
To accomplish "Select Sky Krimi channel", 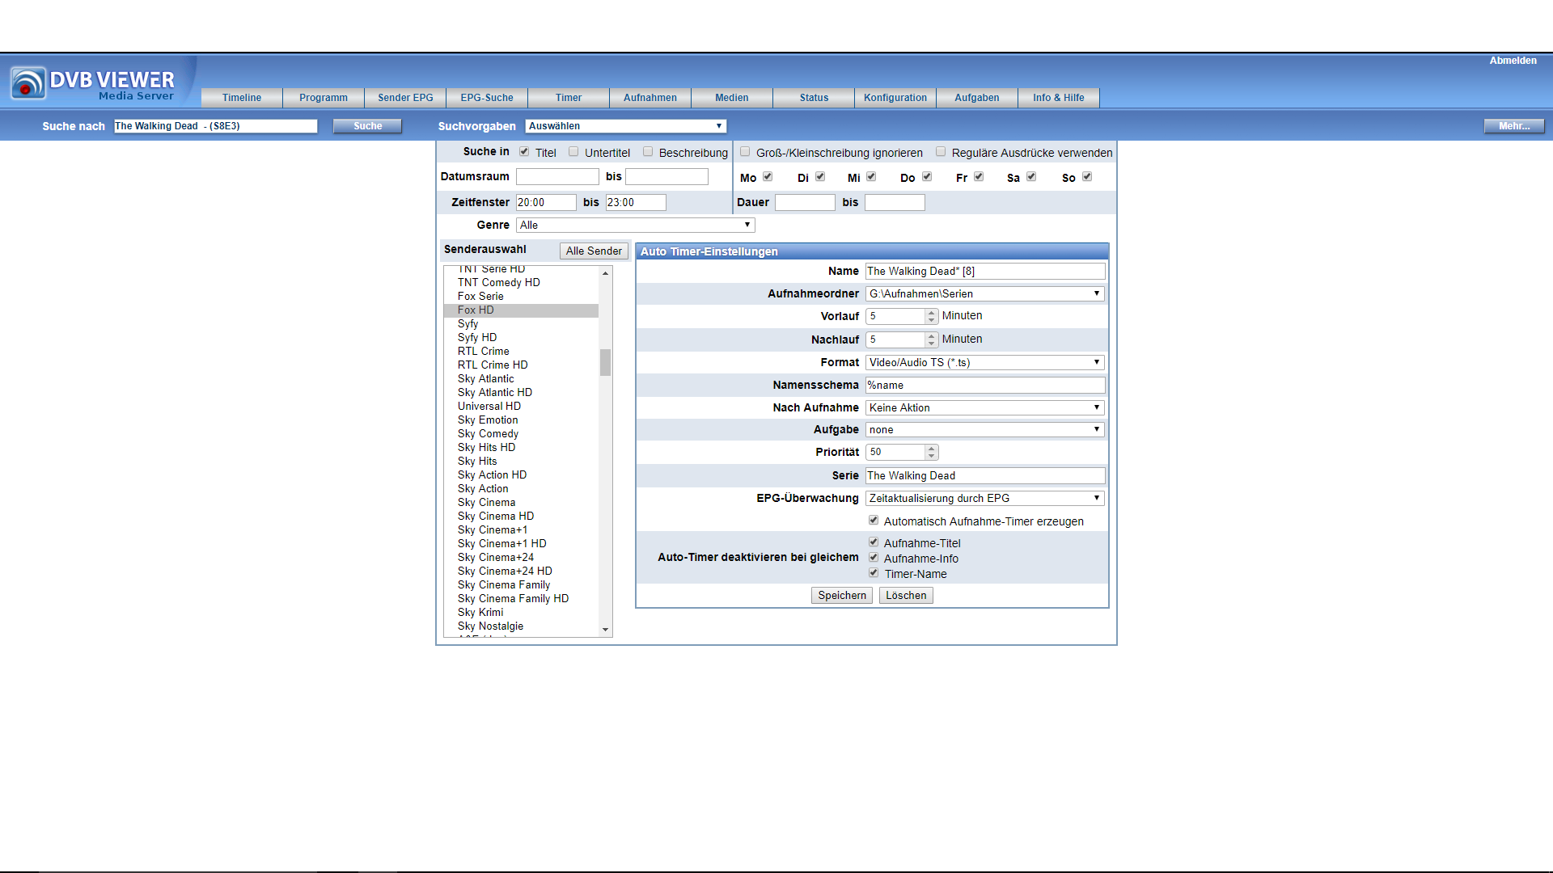I will pos(521,613).
